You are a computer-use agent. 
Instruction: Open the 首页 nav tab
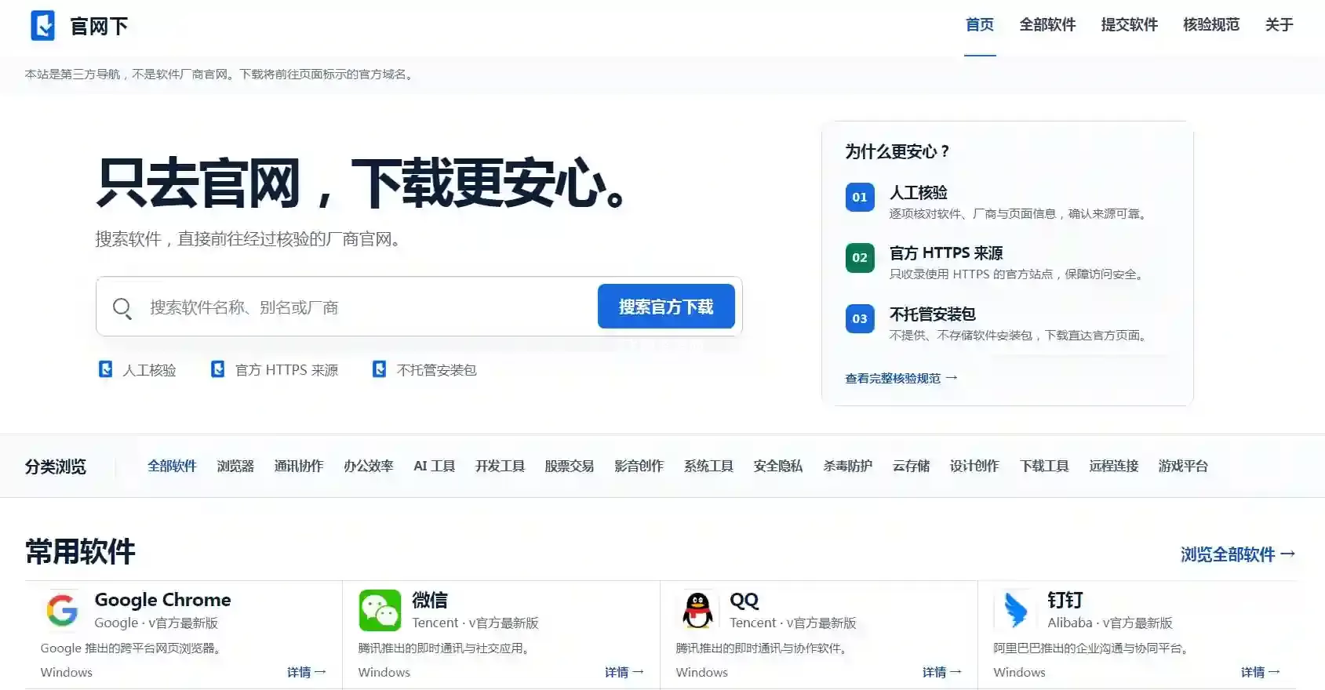coord(980,25)
